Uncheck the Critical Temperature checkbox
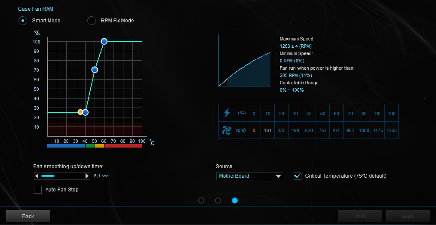436x225 pixels. (297, 176)
